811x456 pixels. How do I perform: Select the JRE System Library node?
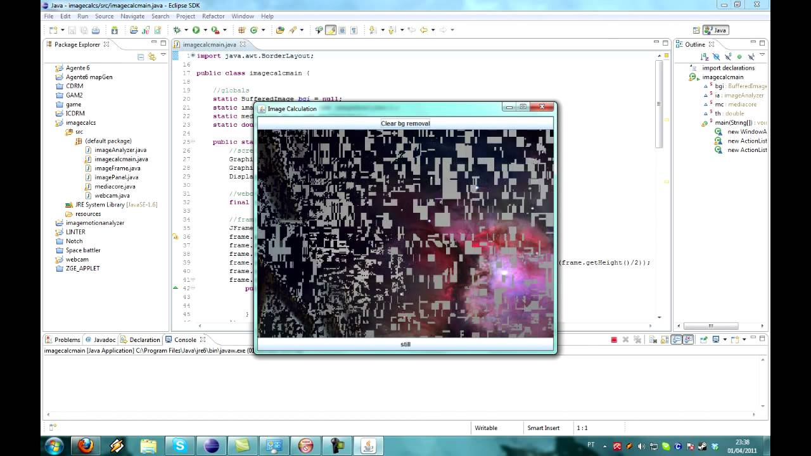(112, 205)
